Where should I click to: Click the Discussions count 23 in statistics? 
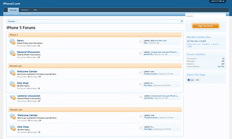[x=223, y=59]
